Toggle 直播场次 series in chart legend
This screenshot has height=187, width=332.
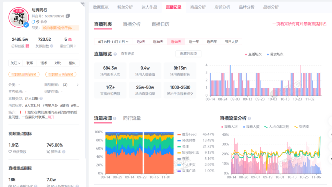253,54
